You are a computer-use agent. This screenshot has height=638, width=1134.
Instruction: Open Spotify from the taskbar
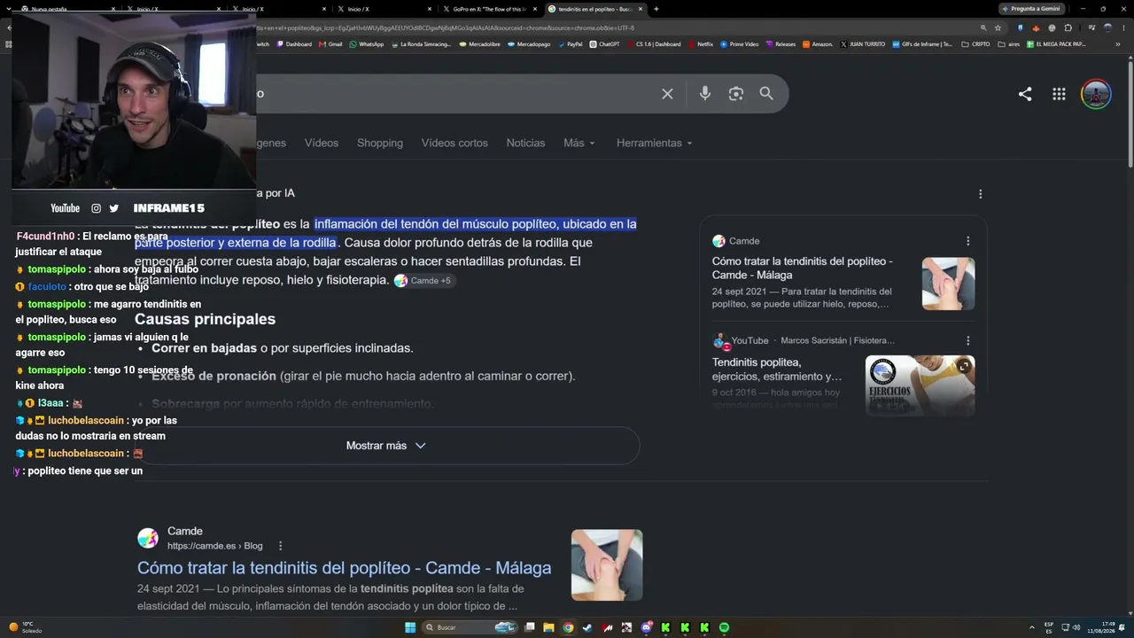coord(724,627)
